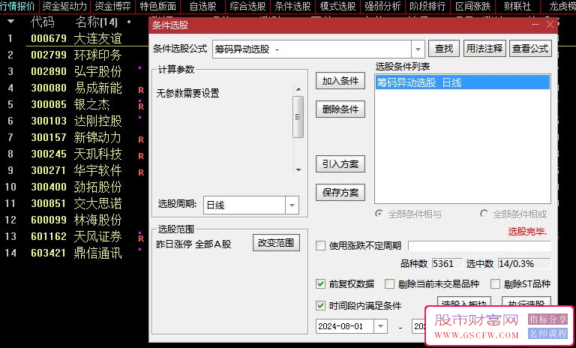Open 用法注释 for the formula
Viewport: 576px width, 348px height.
tap(484, 49)
